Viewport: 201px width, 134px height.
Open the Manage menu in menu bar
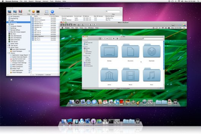click(38, 1)
